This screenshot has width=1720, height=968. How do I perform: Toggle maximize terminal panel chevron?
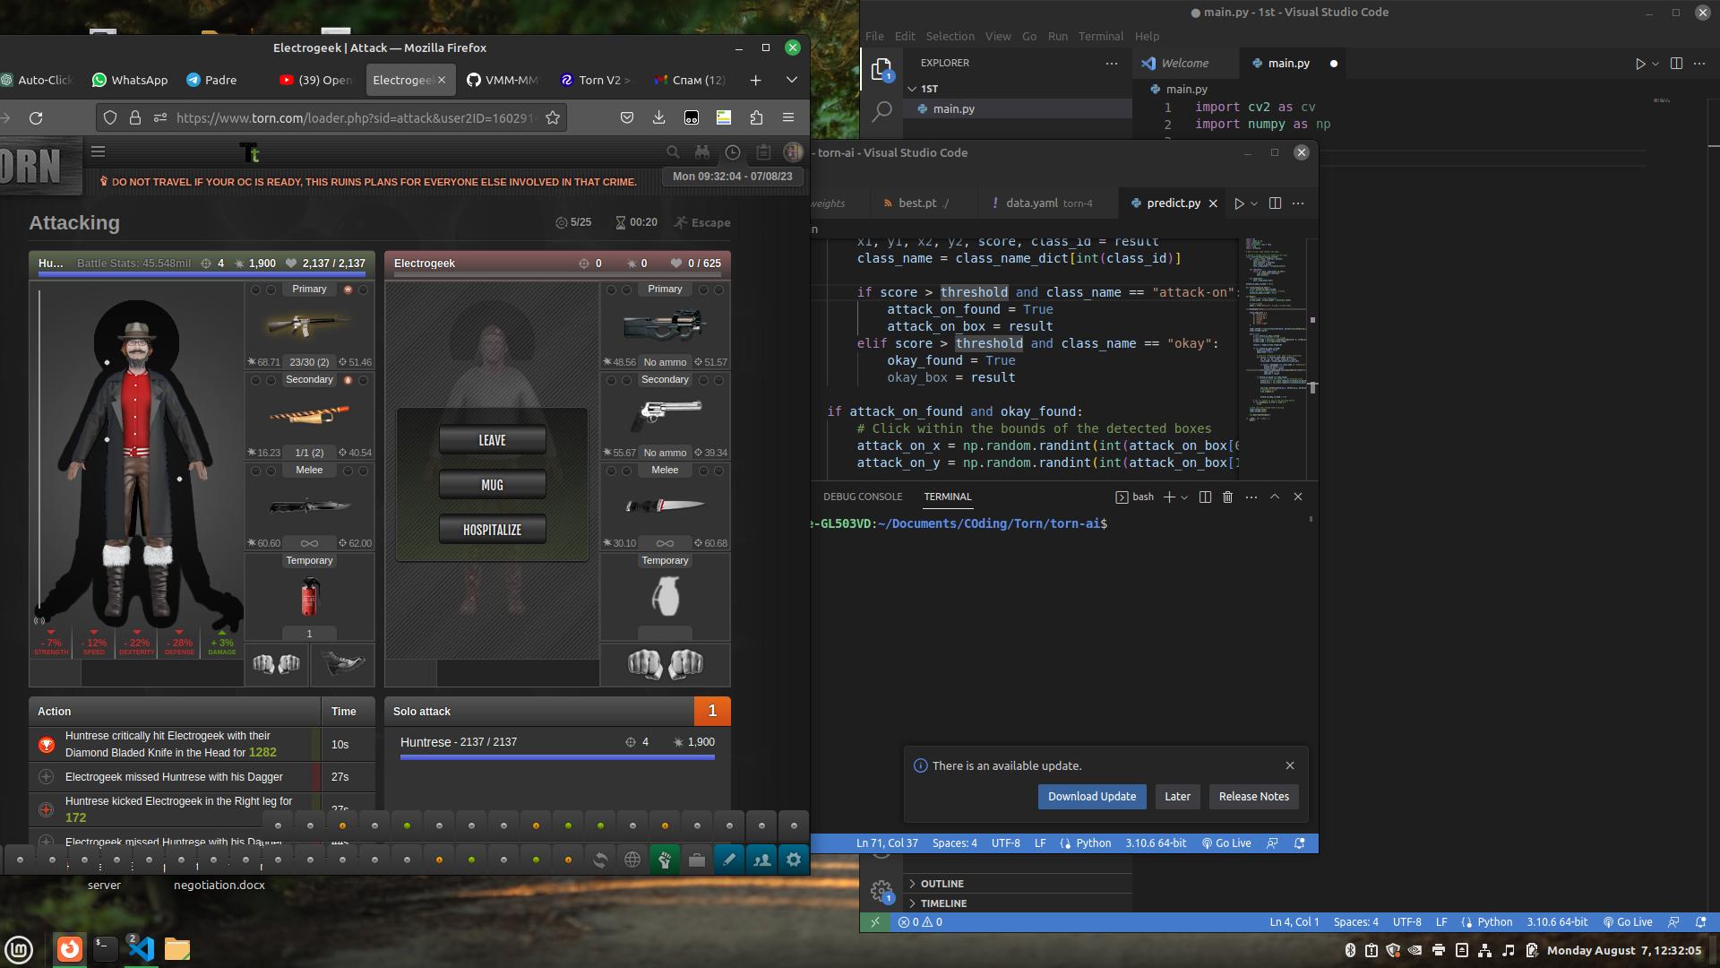(1275, 497)
